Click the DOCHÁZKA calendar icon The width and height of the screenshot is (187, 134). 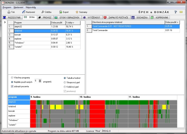point(133,17)
